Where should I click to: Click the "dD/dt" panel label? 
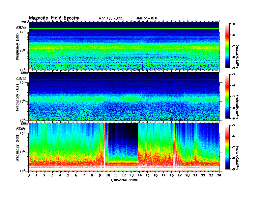coord(21,78)
